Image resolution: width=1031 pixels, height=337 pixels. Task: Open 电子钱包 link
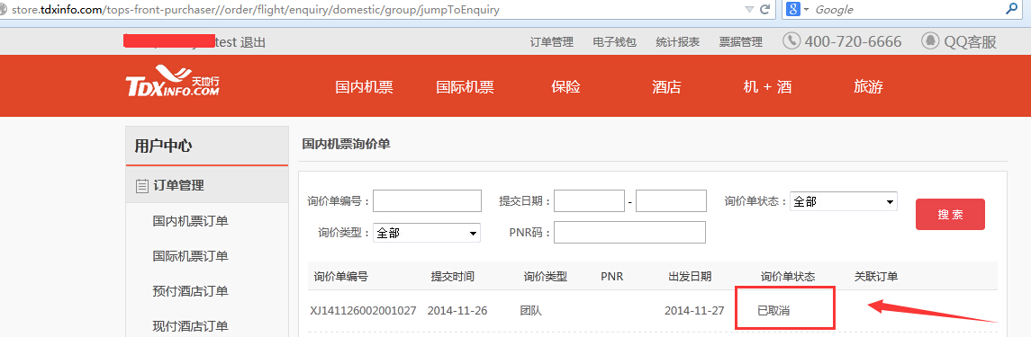(614, 42)
